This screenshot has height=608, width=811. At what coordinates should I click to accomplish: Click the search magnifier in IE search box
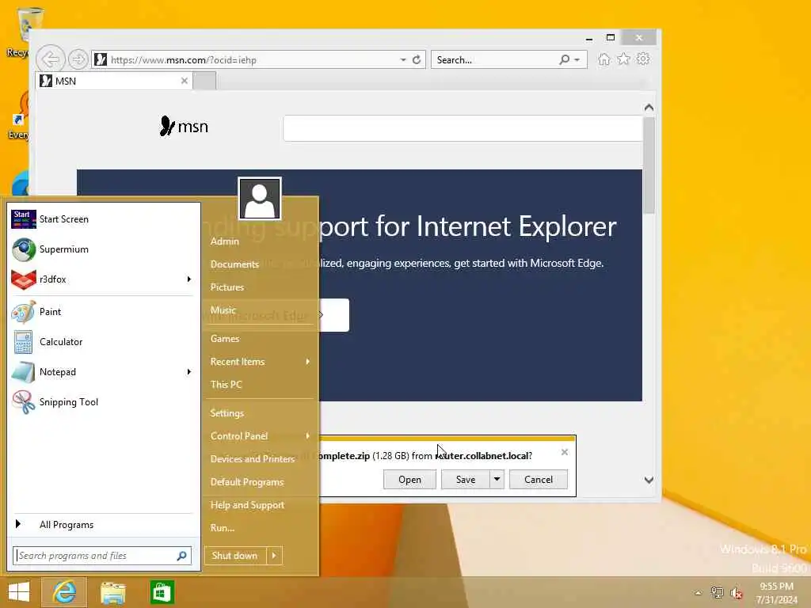click(564, 59)
